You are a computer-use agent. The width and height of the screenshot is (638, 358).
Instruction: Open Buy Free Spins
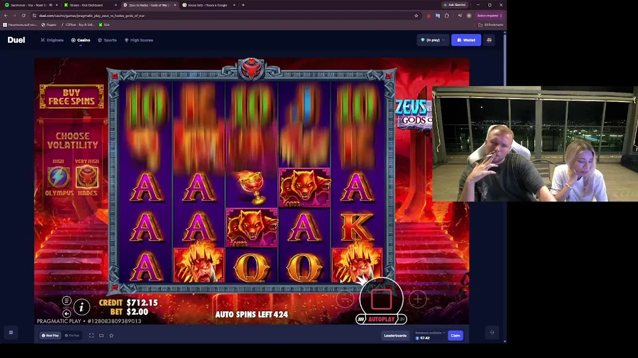coord(72,96)
